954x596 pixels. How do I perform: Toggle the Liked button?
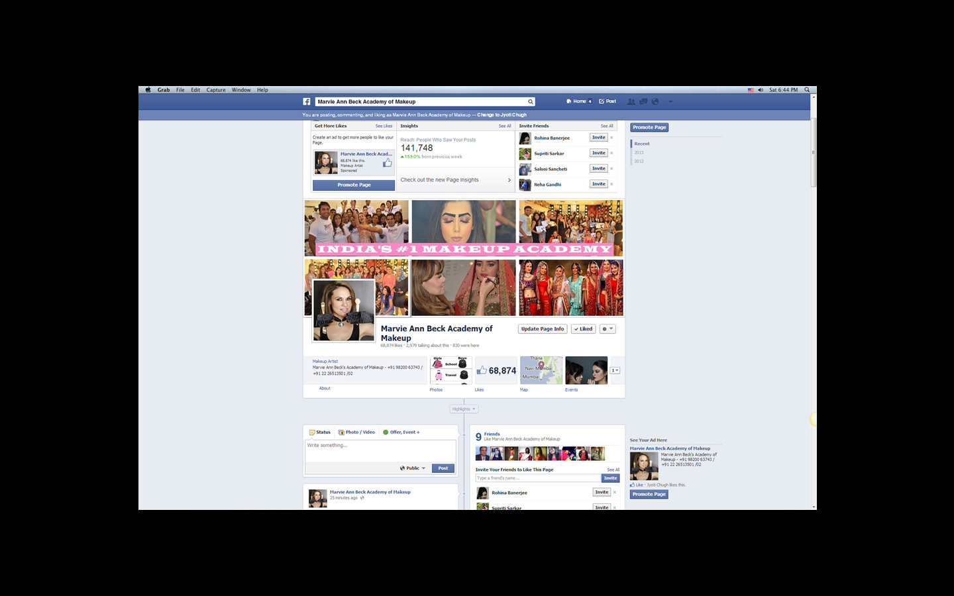584,329
